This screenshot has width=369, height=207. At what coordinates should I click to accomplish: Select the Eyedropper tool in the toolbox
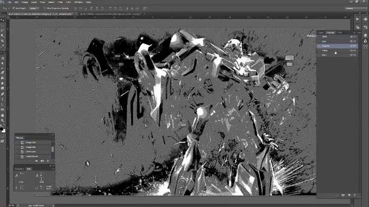point(2,46)
